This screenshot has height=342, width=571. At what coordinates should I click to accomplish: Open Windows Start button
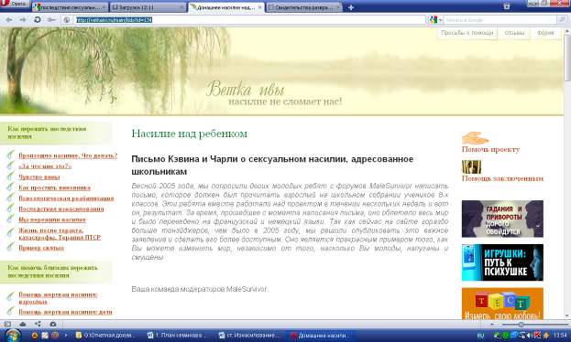click(13, 335)
